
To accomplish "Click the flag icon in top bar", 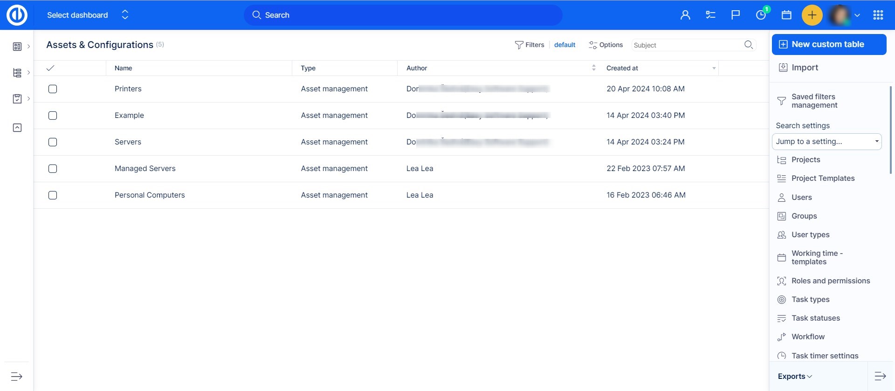I will click(736, 15).
